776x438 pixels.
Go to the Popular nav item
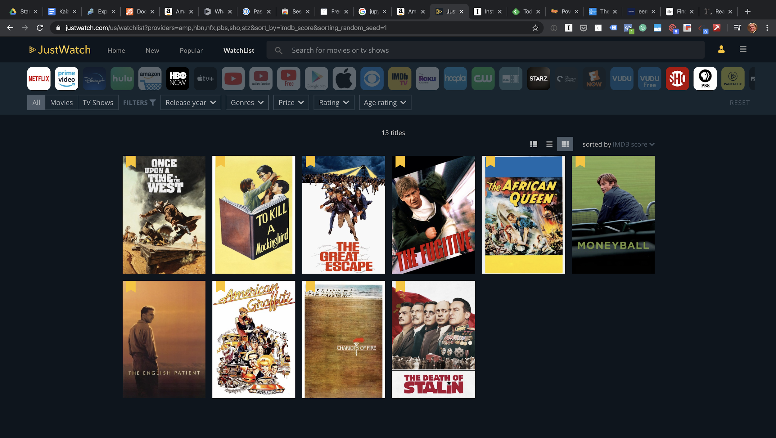pos(191,50)
